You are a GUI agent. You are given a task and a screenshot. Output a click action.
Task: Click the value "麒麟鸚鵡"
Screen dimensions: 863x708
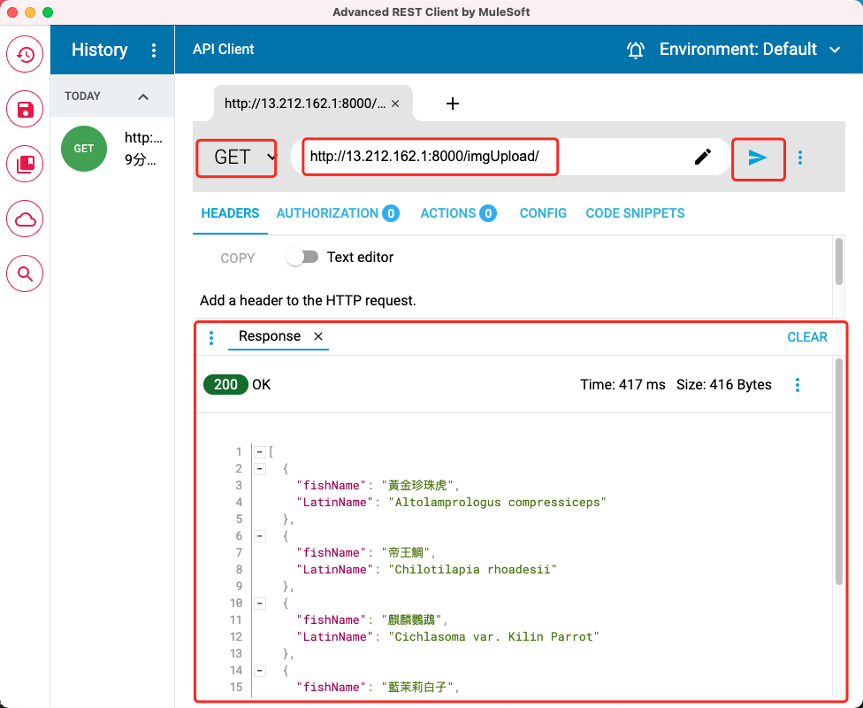pyautogui.click(x=411, y=619)
